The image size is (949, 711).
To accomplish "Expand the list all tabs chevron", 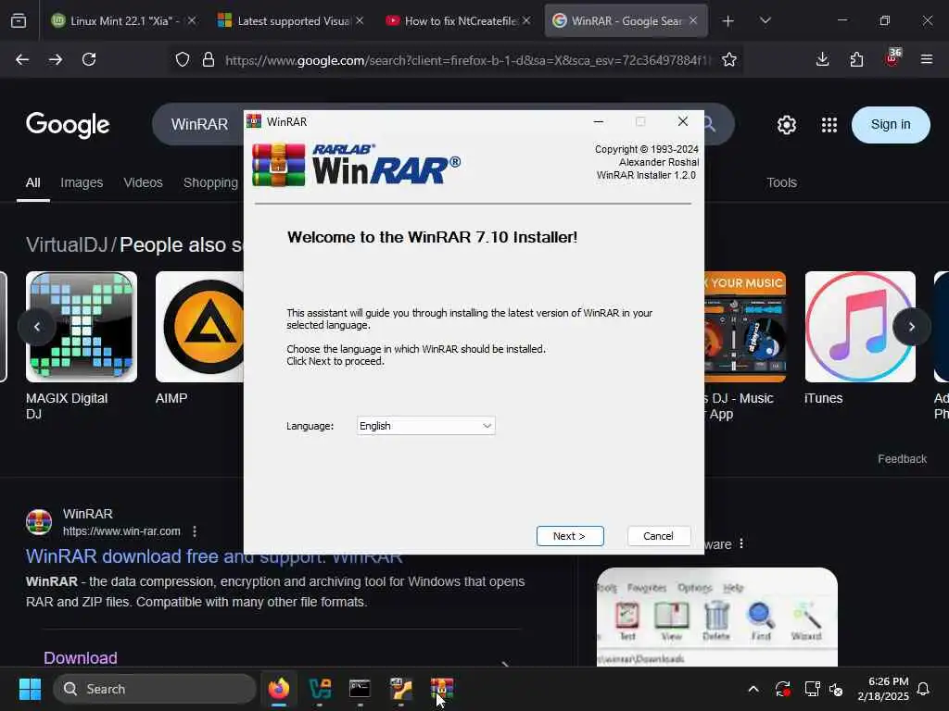I will coord(765,20).
